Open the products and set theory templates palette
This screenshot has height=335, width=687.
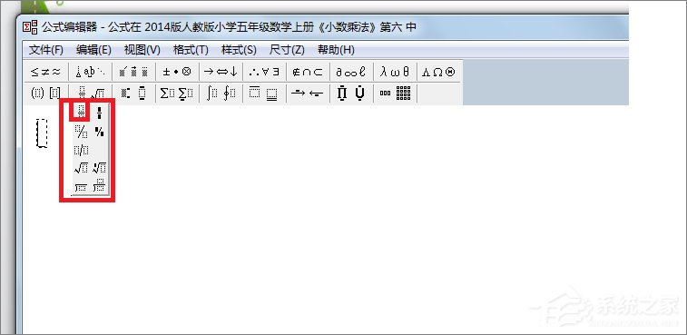click(x=351, y=93)
